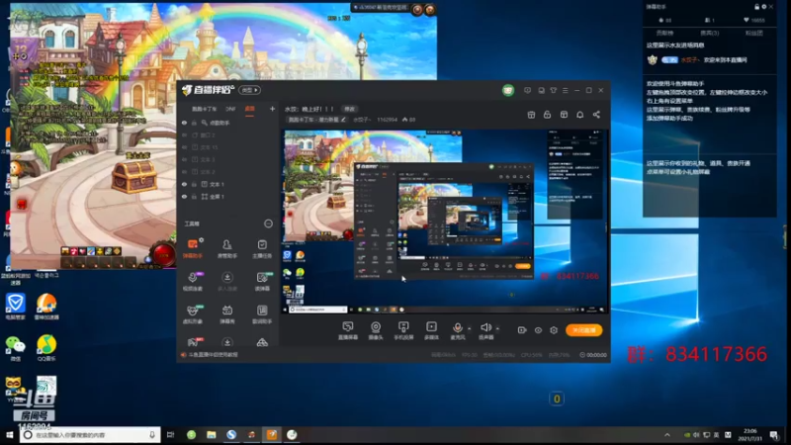Image resolution: width=791 pixels, height=445 pixels.
Task: Toggle preview eye icon in bottom bar
Action: point(538,330)
